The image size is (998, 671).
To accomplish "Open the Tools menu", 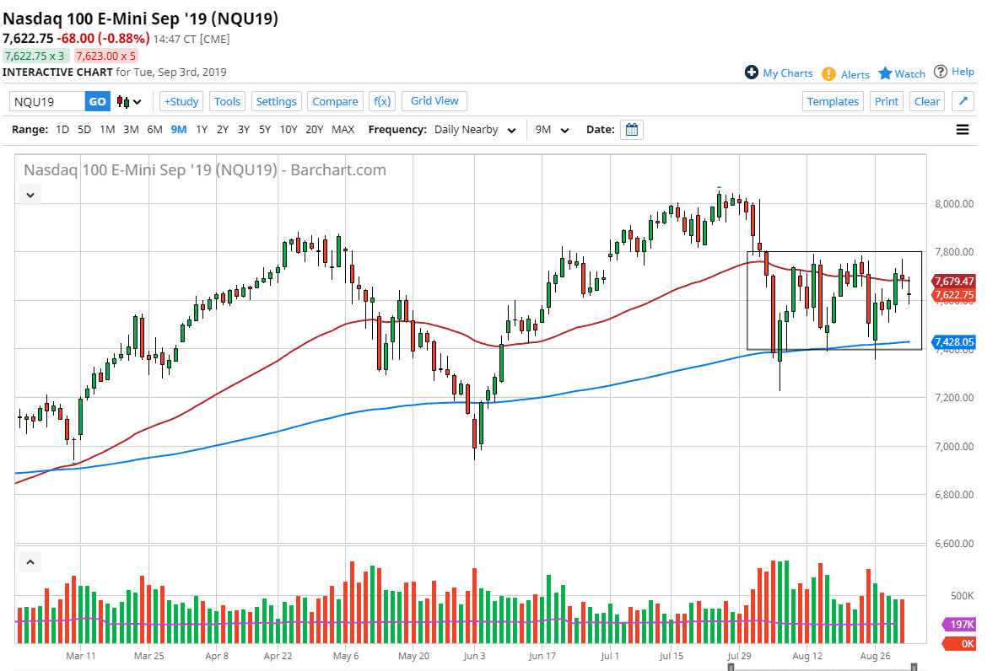I will [x=227, y=101].
